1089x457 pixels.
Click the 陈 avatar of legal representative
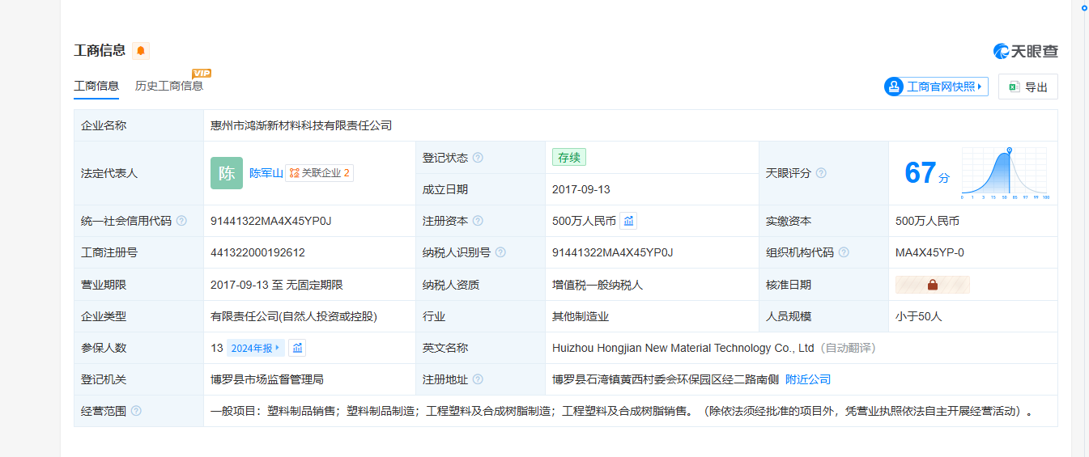click(227, 173)
